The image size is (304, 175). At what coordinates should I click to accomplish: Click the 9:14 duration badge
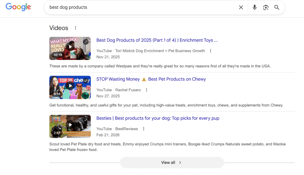click(57, 94)
